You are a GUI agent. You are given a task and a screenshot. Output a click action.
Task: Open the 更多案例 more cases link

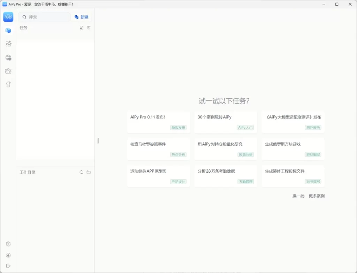tap(317, 196)
